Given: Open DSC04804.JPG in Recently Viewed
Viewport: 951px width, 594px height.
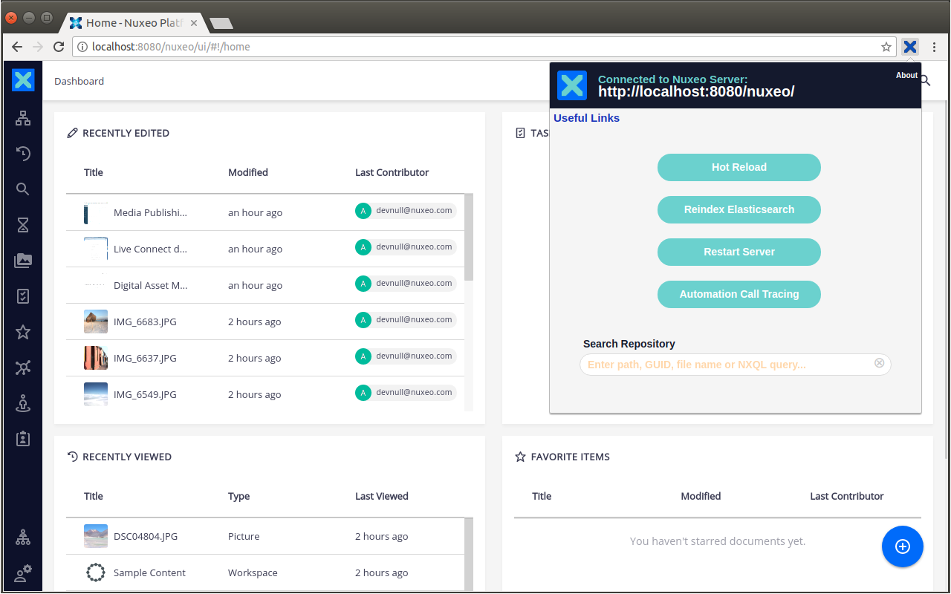Looking at the screenshot, I should pos(265,536).
